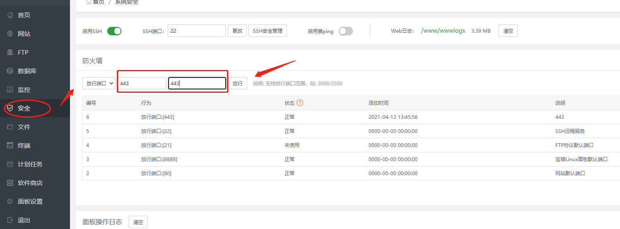Click the 3.39 MB log size text
620x229 pixels.
click(x=481, y=31)
